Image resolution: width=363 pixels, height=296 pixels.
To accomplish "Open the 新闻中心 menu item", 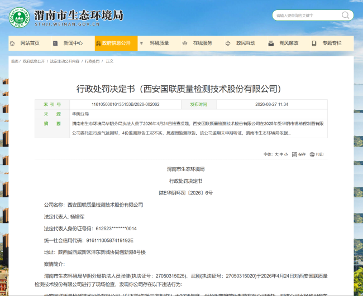I will (73, 43).
